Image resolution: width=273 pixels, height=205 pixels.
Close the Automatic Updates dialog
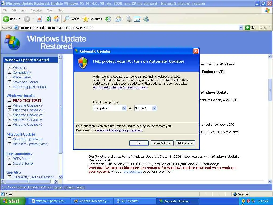pos(196,51)
